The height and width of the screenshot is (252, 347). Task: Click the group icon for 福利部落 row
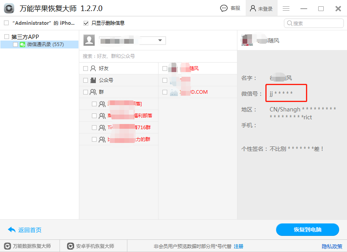click(x=102, y=116)
